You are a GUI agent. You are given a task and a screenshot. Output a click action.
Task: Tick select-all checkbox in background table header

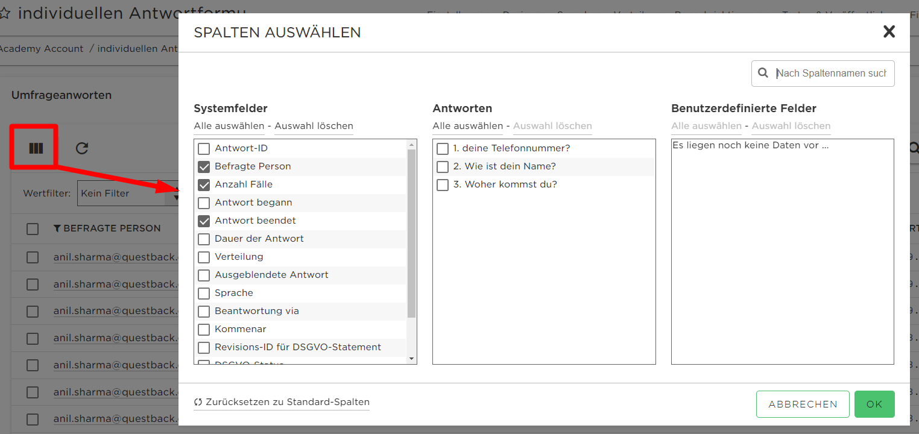click(x=33, y=229)
